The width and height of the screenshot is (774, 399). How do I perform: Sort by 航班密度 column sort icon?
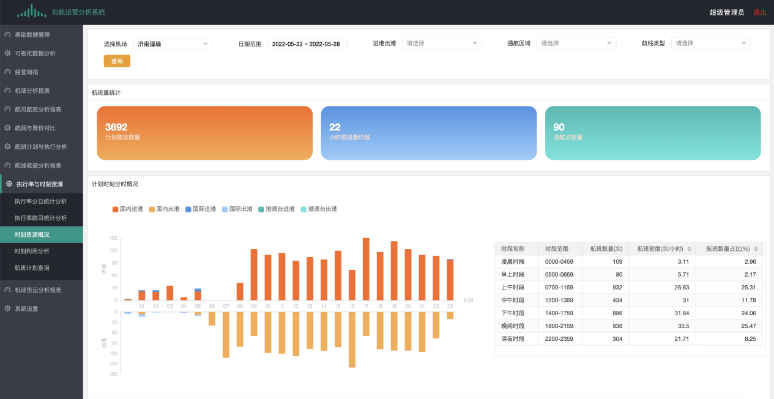click(690, 249)
